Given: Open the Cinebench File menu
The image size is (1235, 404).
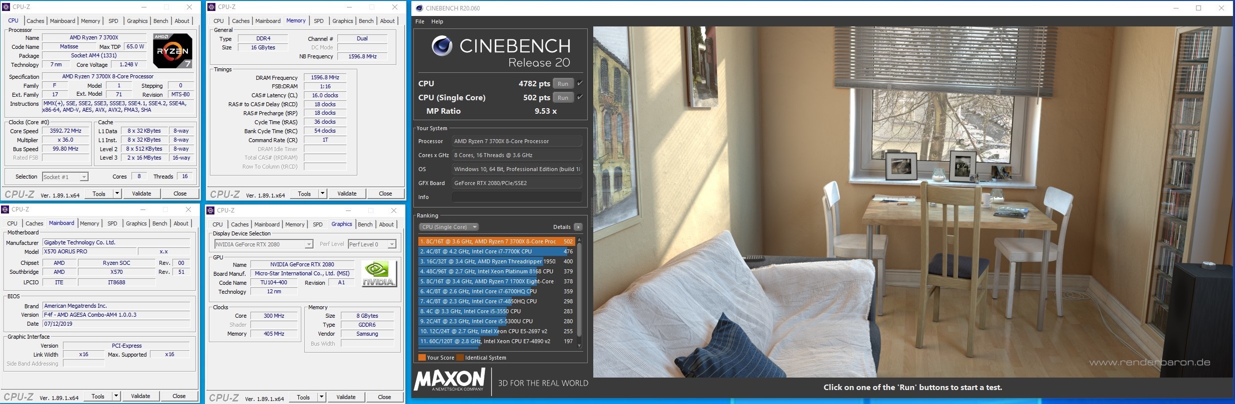Looking at the screenshot, I should point(420,21).
